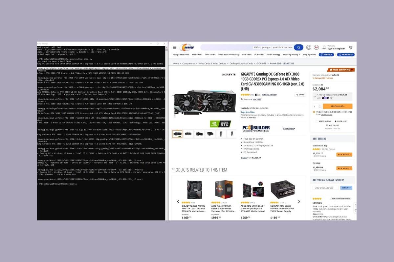
Task: Click the seller info question icon beside befar
Action: pyautogui.click(x=338, y=75)
